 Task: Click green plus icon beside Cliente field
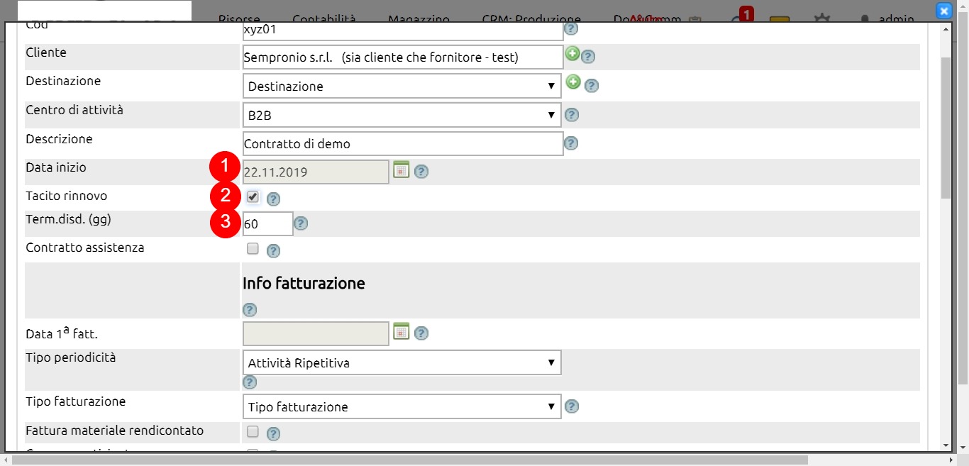[x=572, y=54]
